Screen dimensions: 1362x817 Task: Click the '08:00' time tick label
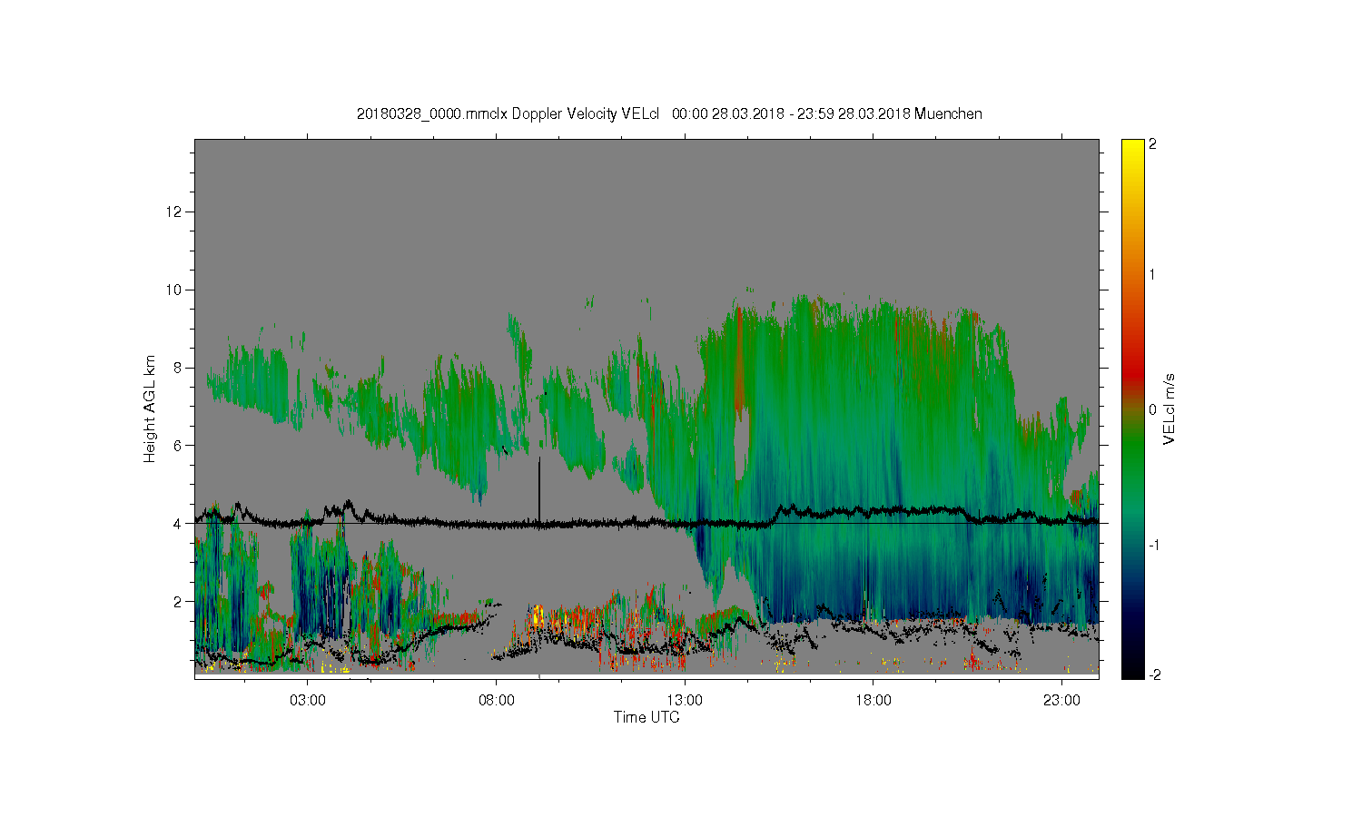click(497, 701)
